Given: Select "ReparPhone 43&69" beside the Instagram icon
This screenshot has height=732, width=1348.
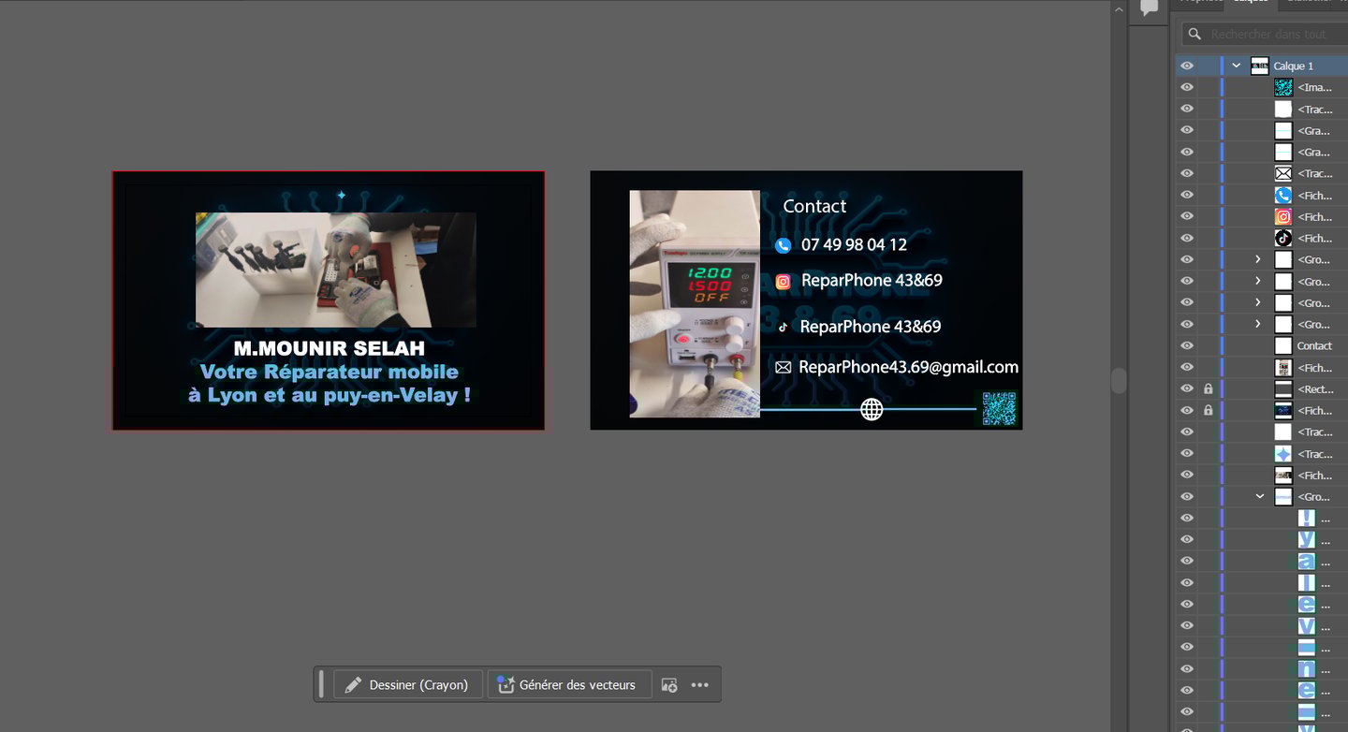Looking at the screenshot, I should (872, 280).
